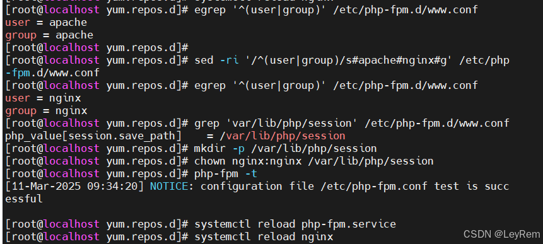
Task: Click the cyan NOTICE word
Action: (169, 187)
